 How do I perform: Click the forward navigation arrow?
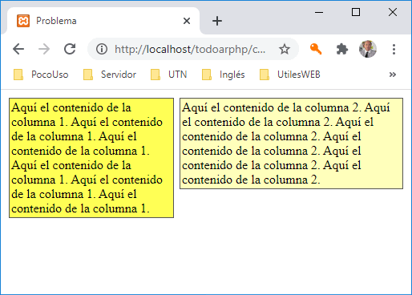click(x=44, y=49)
